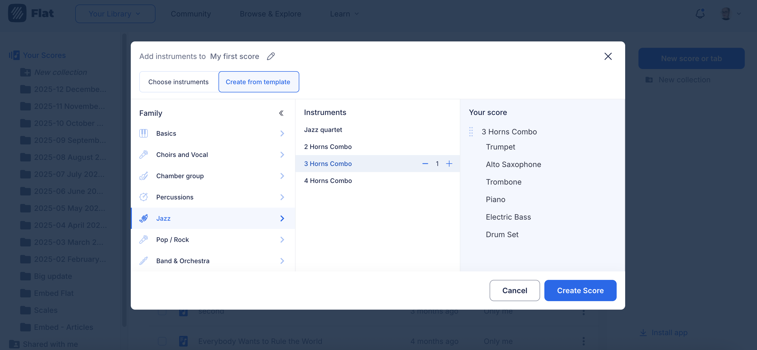Screen dimensions: 757x350
Task: Collapse the Family panel
Action: click(281, 113)
